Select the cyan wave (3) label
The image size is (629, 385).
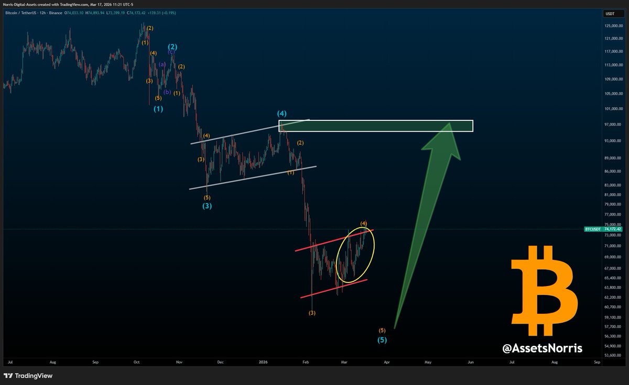pyautogui.click(x=208, y=206)
